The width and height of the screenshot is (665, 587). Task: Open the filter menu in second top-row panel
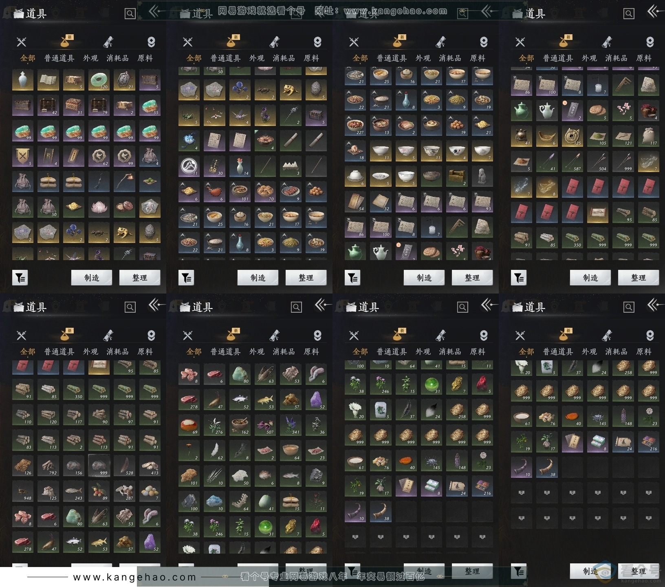[186, 278]
